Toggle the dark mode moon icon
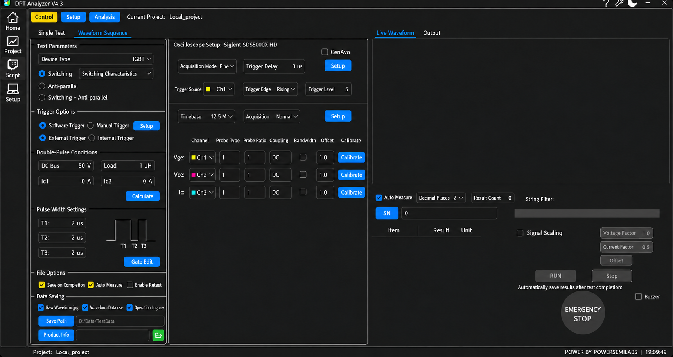This screenshot has height=357, width=673. click(x=632, y=3)
